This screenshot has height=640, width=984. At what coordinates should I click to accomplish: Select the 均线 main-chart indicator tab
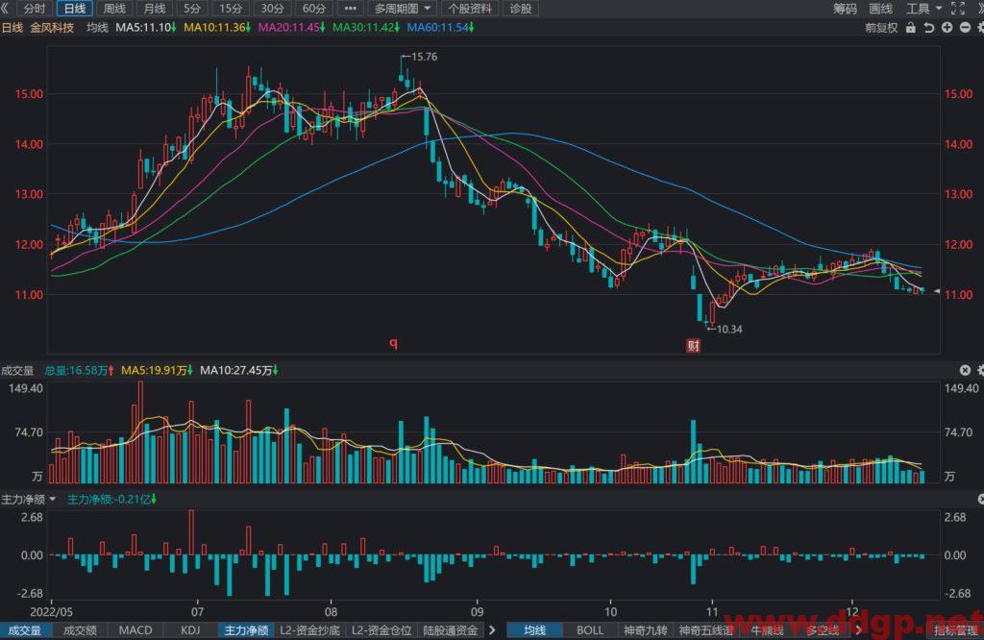[x=534, y=630]
